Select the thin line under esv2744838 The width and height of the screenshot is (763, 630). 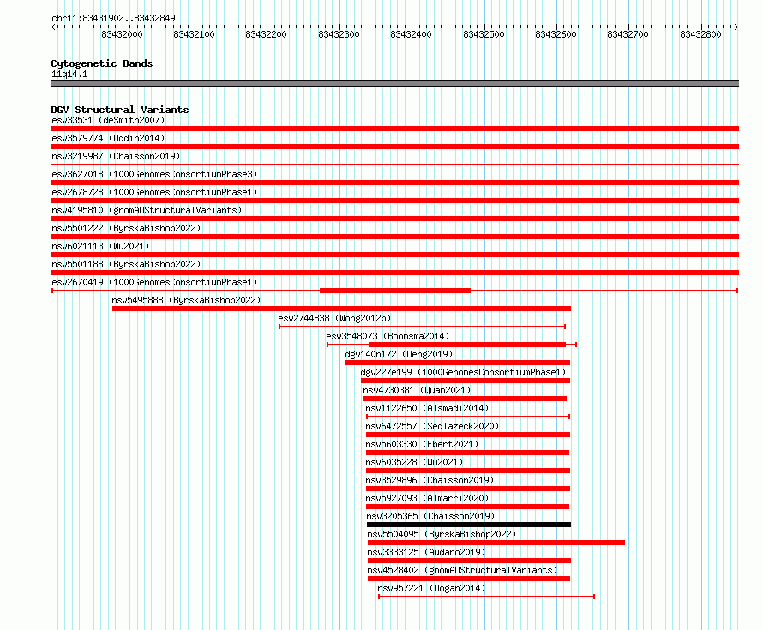click(423, 327)
